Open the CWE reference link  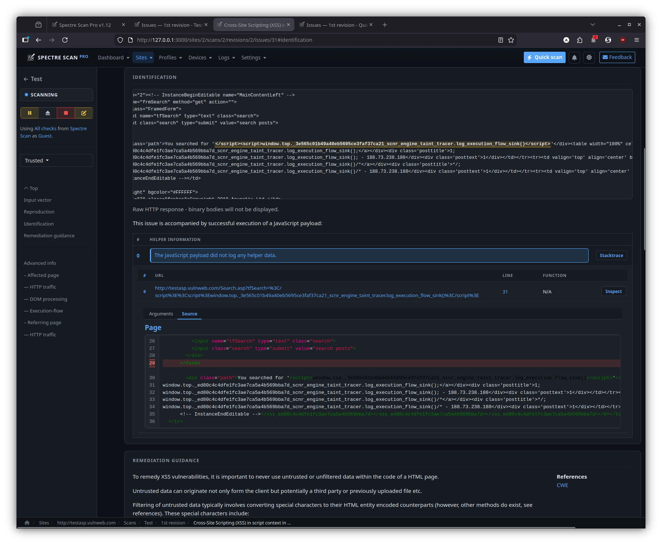562,485
